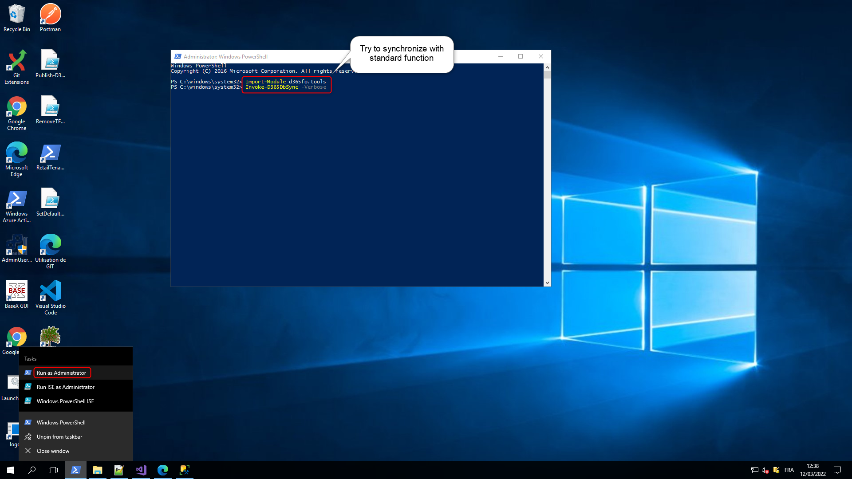Open File Explorer from the taskbar

tap(97, 470)
